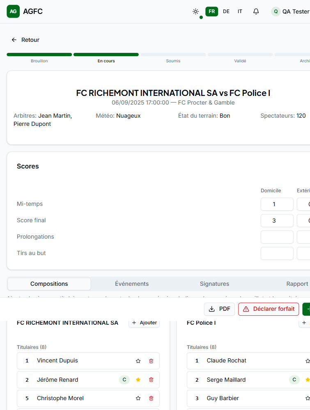Click the Validé progress step
This screenshot has height=410, width=310.
(x=240, y=58)
